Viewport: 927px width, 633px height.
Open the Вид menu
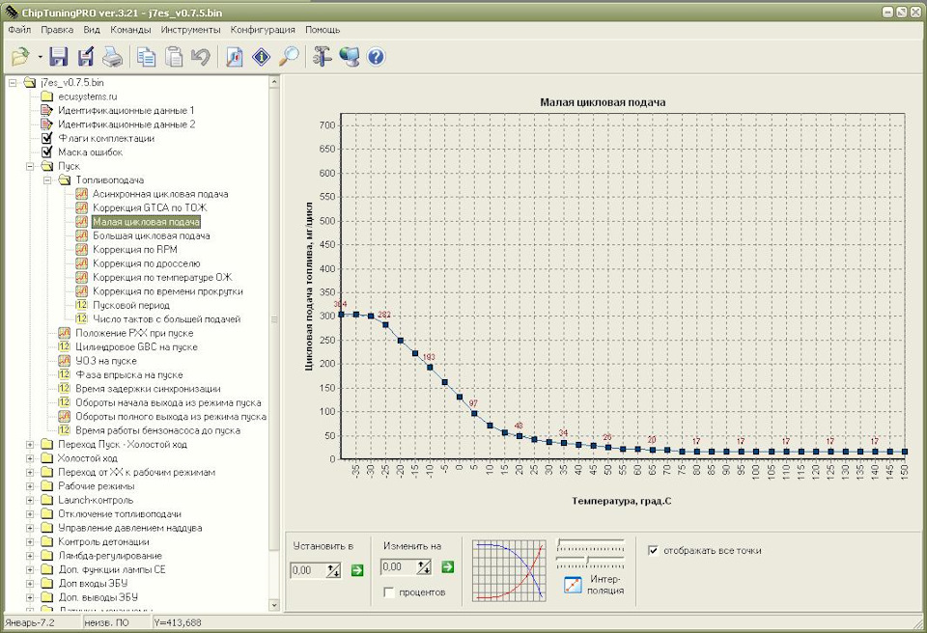point(92,30)
